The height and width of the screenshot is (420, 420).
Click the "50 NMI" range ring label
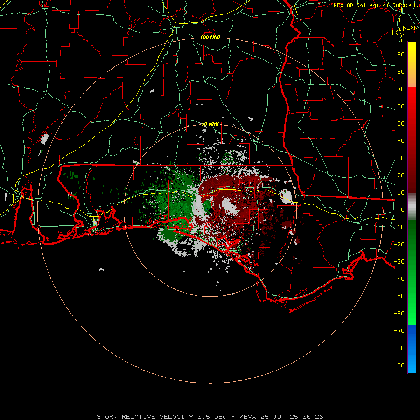coord(210,124)
